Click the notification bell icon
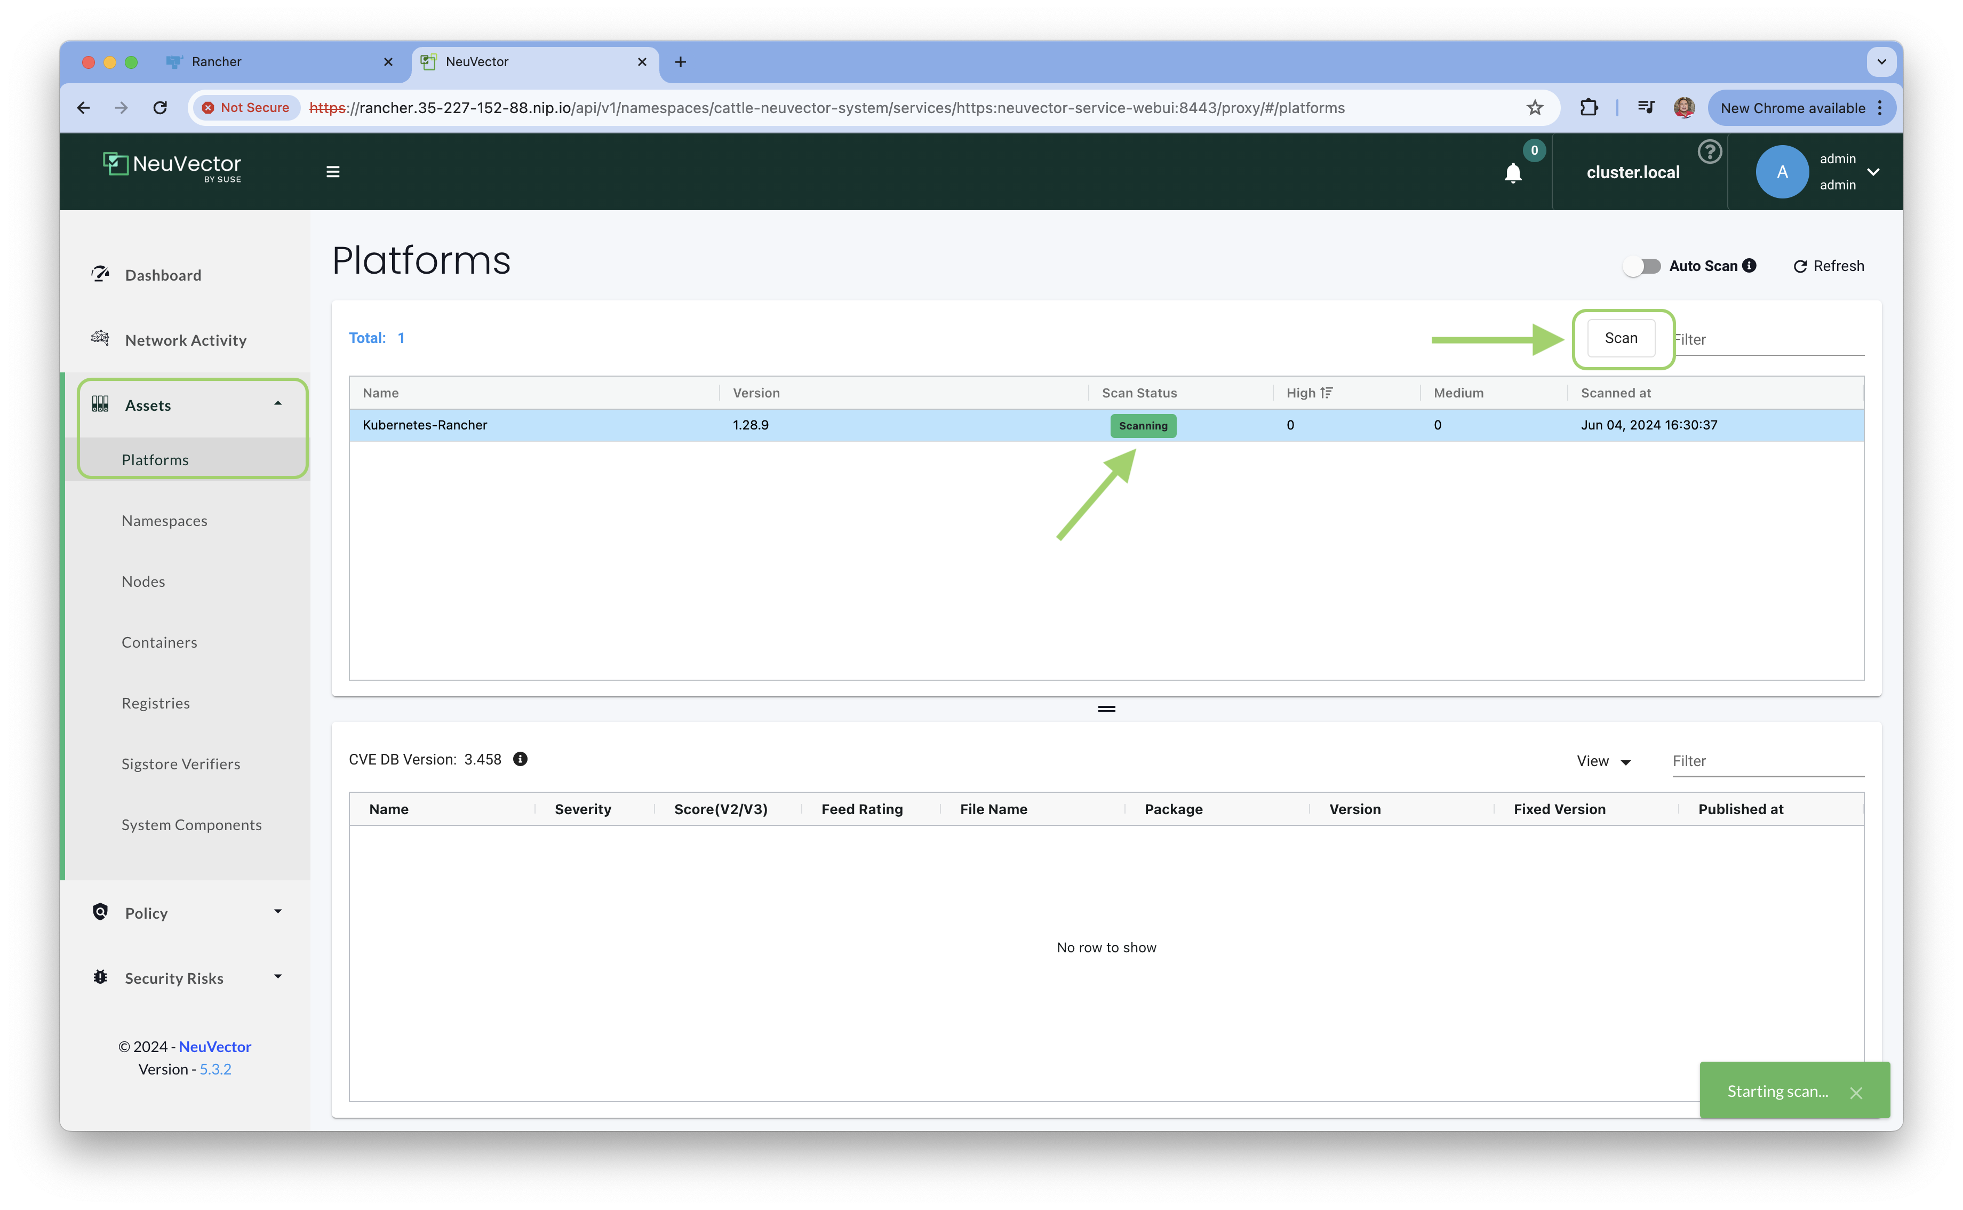 coord(1513,173)
